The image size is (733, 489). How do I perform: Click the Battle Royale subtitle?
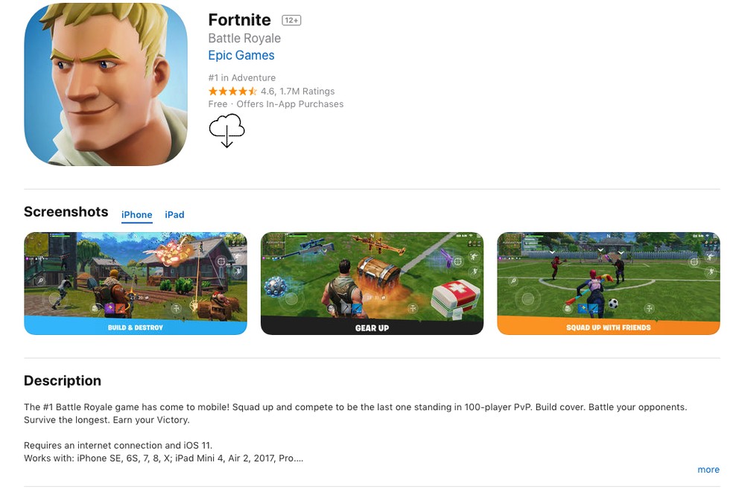[x=244, y=38]
